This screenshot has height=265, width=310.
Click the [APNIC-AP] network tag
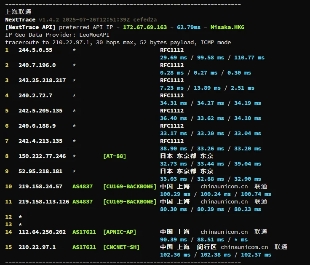(x=120, y=232)
